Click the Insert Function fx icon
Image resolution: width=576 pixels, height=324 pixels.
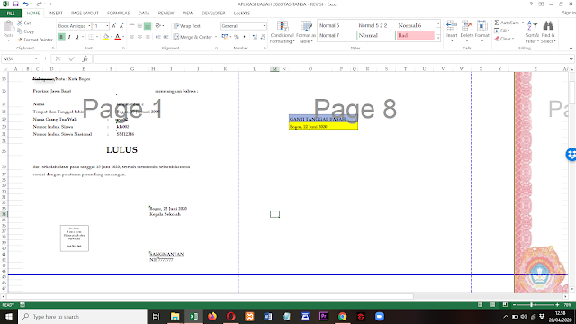[85, 58]
